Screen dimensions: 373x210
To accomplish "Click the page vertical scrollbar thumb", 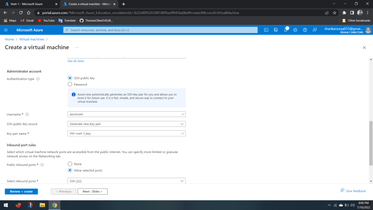I will (371, 143).
